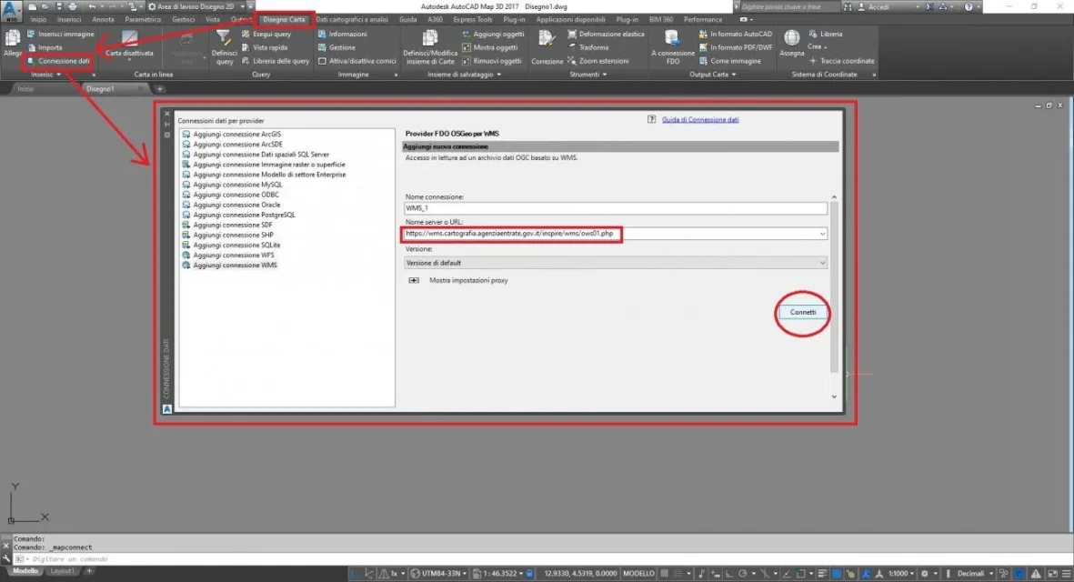Switch to the Disegno Carta ribbon tab
The width and height of the screenshot is (1074, 582).
pos(285,20)
